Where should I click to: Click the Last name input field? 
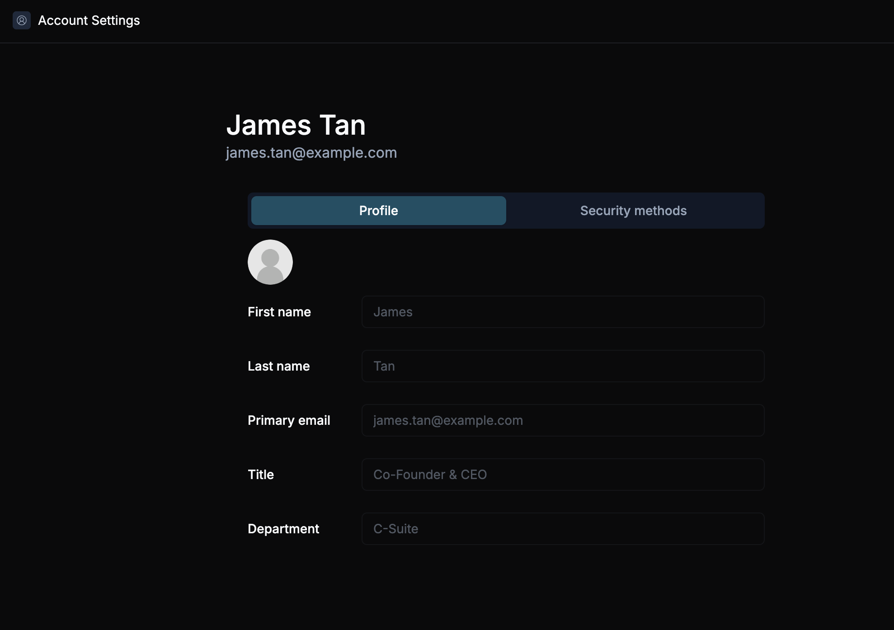pos(562,366)
